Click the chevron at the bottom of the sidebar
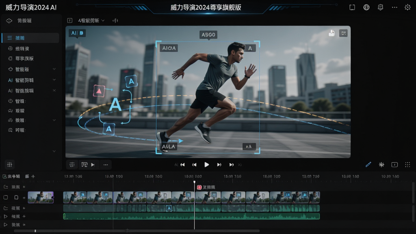Viewport: 416px width, 234px height. [x=54, y=151]
